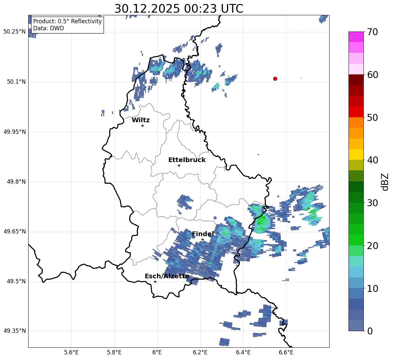
Task: Click the Esch/Alzette station cross marker
Action: (155, 282)
